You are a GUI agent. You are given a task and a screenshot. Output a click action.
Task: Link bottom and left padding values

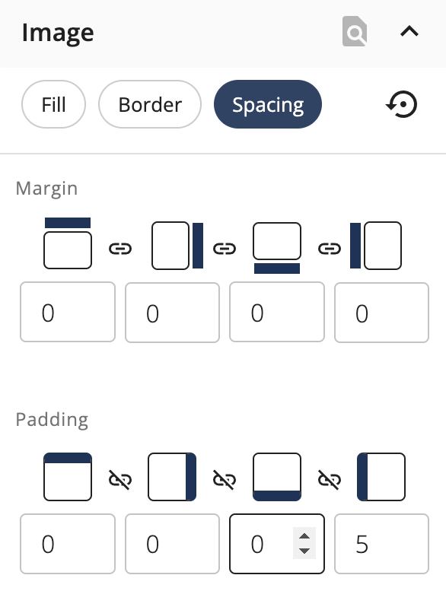[x=330, y=480]
